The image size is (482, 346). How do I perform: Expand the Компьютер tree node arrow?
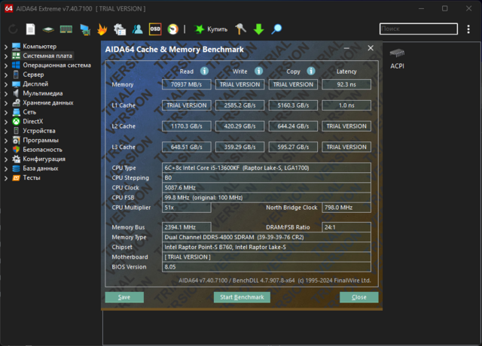pyautogui.click(x=6, y=47)
